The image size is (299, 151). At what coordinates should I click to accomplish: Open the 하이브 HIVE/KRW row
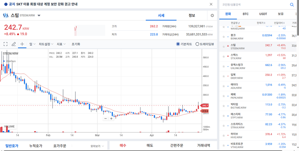pos(258,136)
